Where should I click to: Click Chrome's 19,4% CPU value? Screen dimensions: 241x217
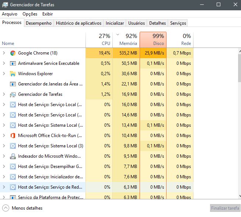click(x=105, y=53)
